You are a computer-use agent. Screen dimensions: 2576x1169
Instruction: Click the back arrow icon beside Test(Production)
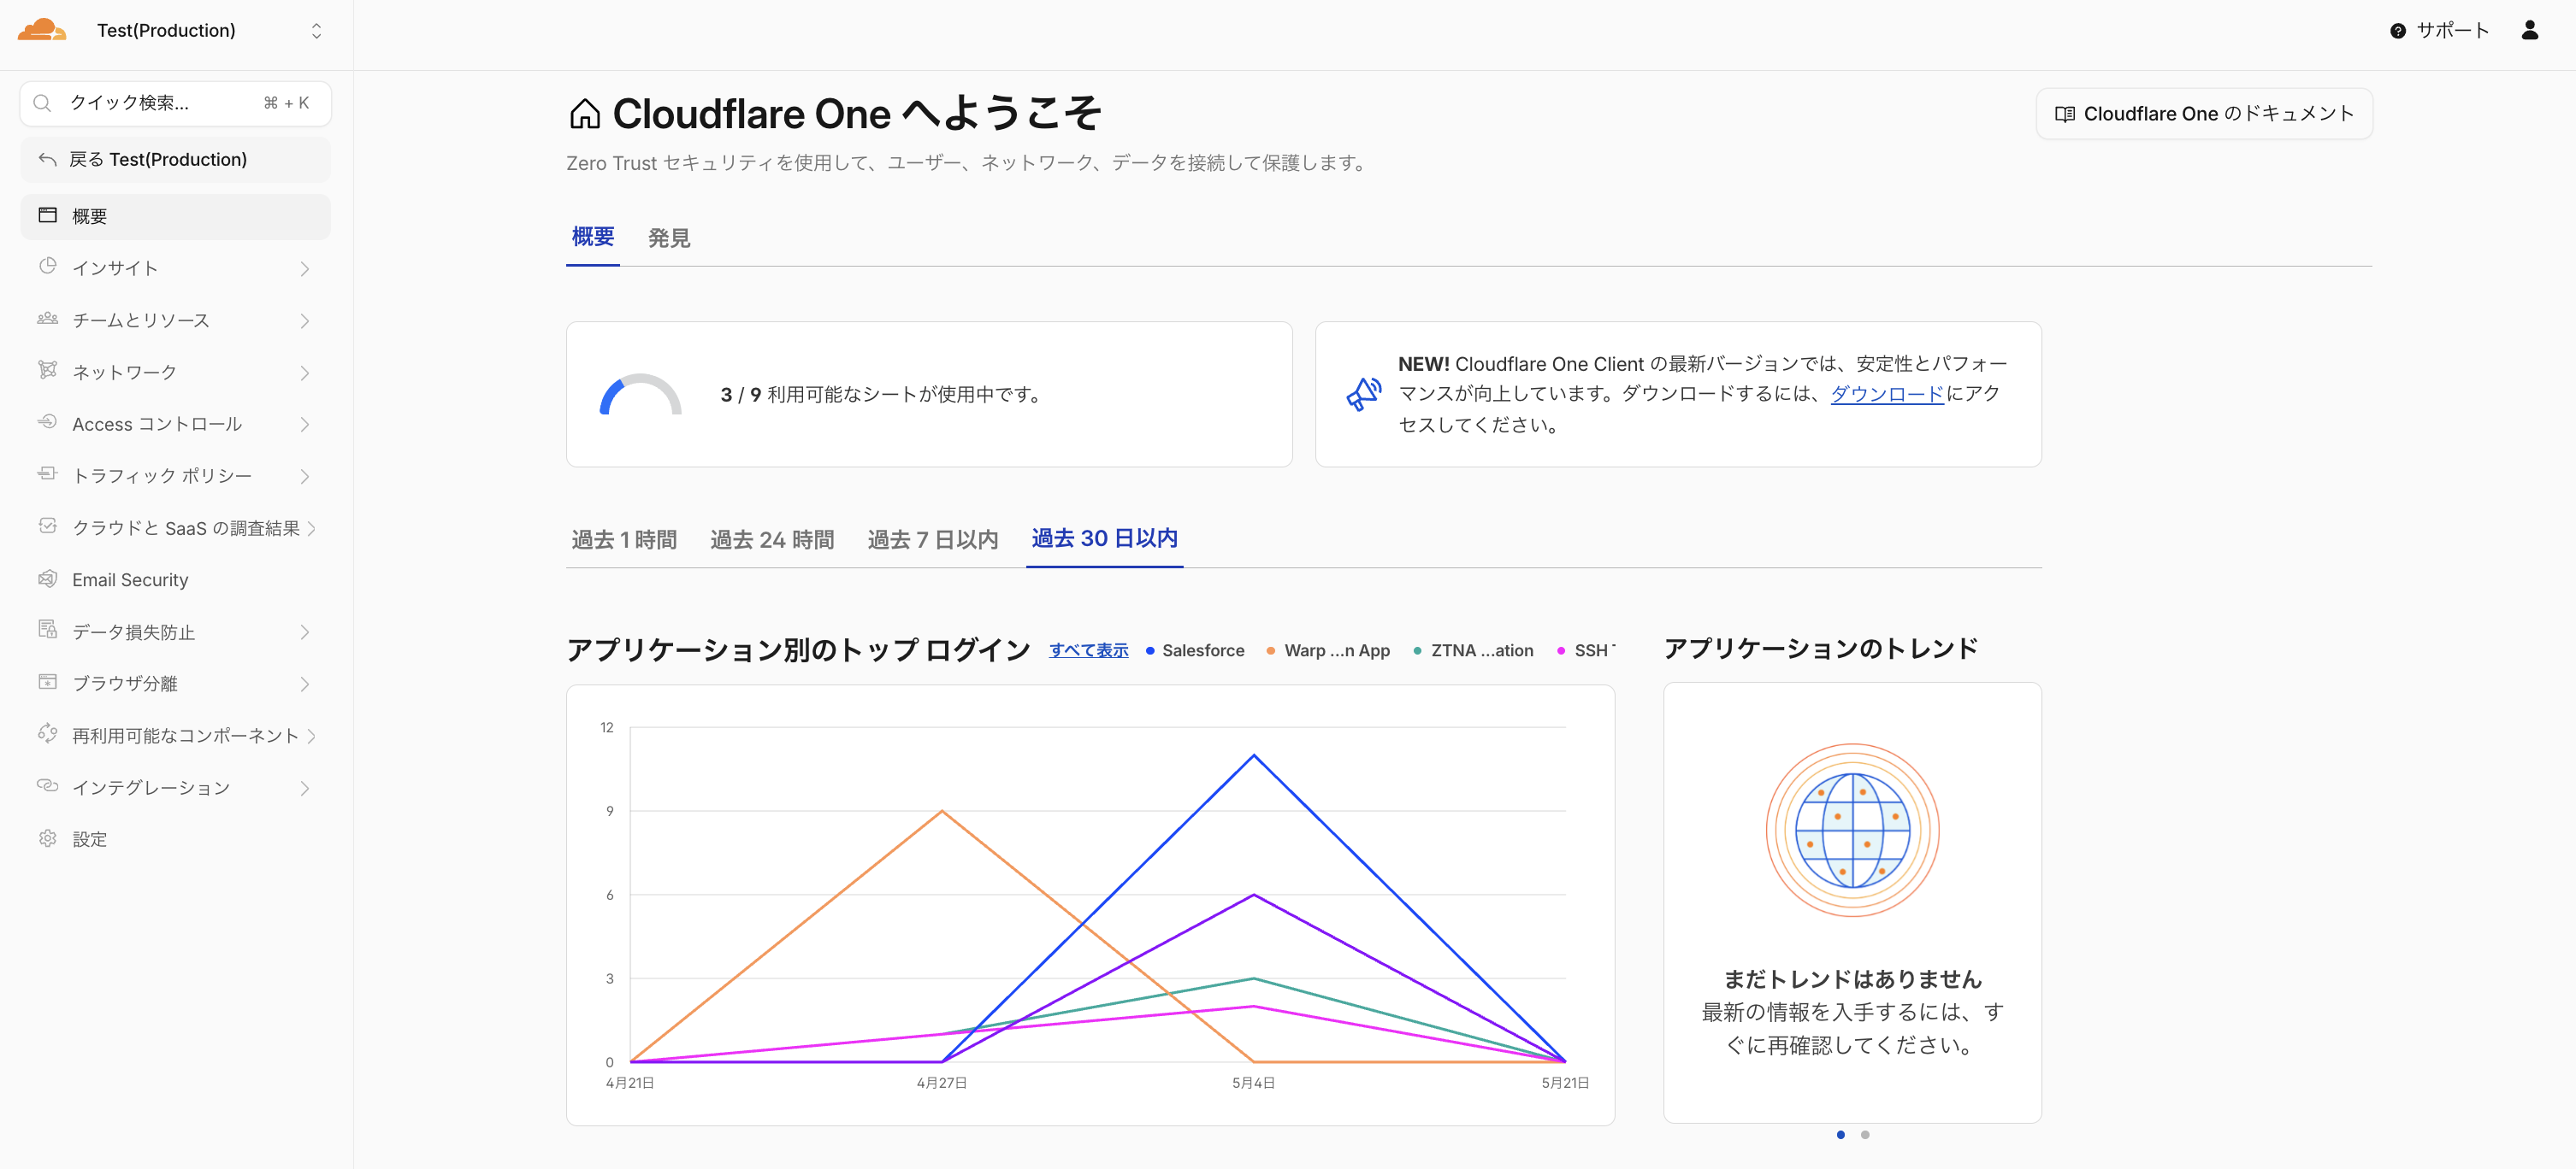pyautogui.click(x=47, y=159)
